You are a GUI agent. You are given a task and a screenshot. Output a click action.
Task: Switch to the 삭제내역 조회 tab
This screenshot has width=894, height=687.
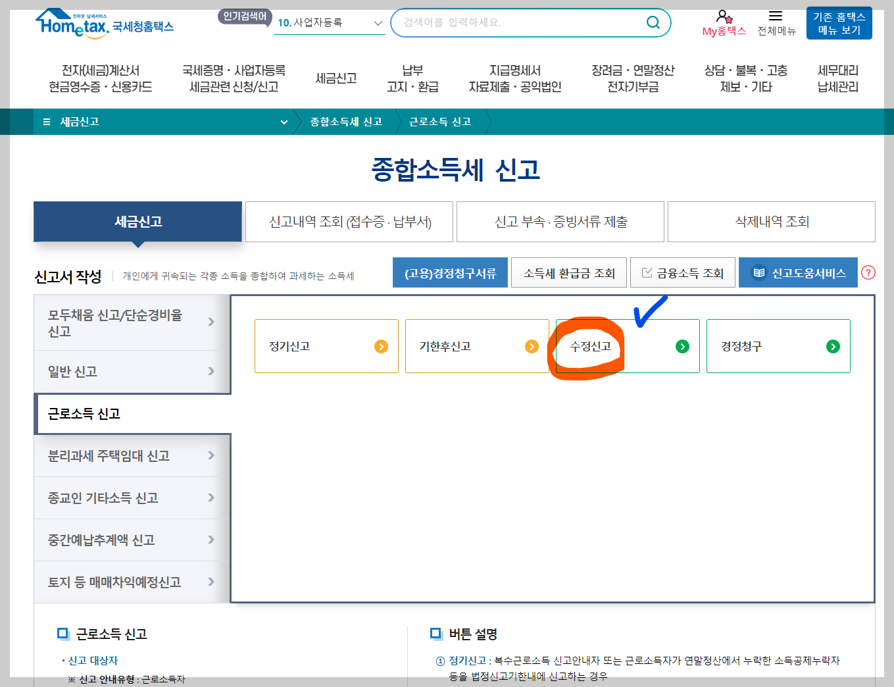[x=771, y=221]
